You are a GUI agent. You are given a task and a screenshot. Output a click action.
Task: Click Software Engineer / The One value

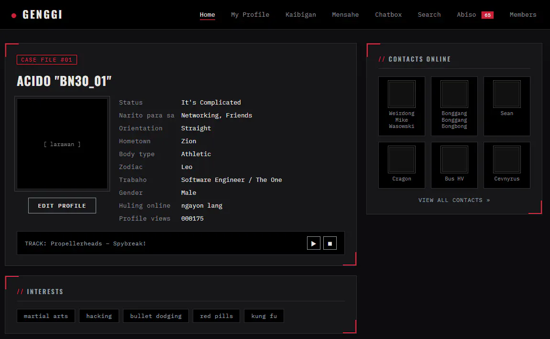[x=231, y=180]
